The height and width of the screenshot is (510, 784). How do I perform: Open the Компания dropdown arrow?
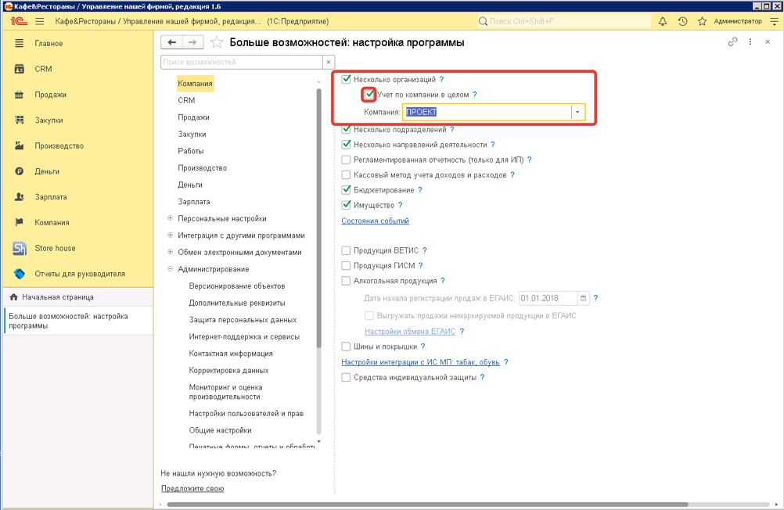[577, 112]
